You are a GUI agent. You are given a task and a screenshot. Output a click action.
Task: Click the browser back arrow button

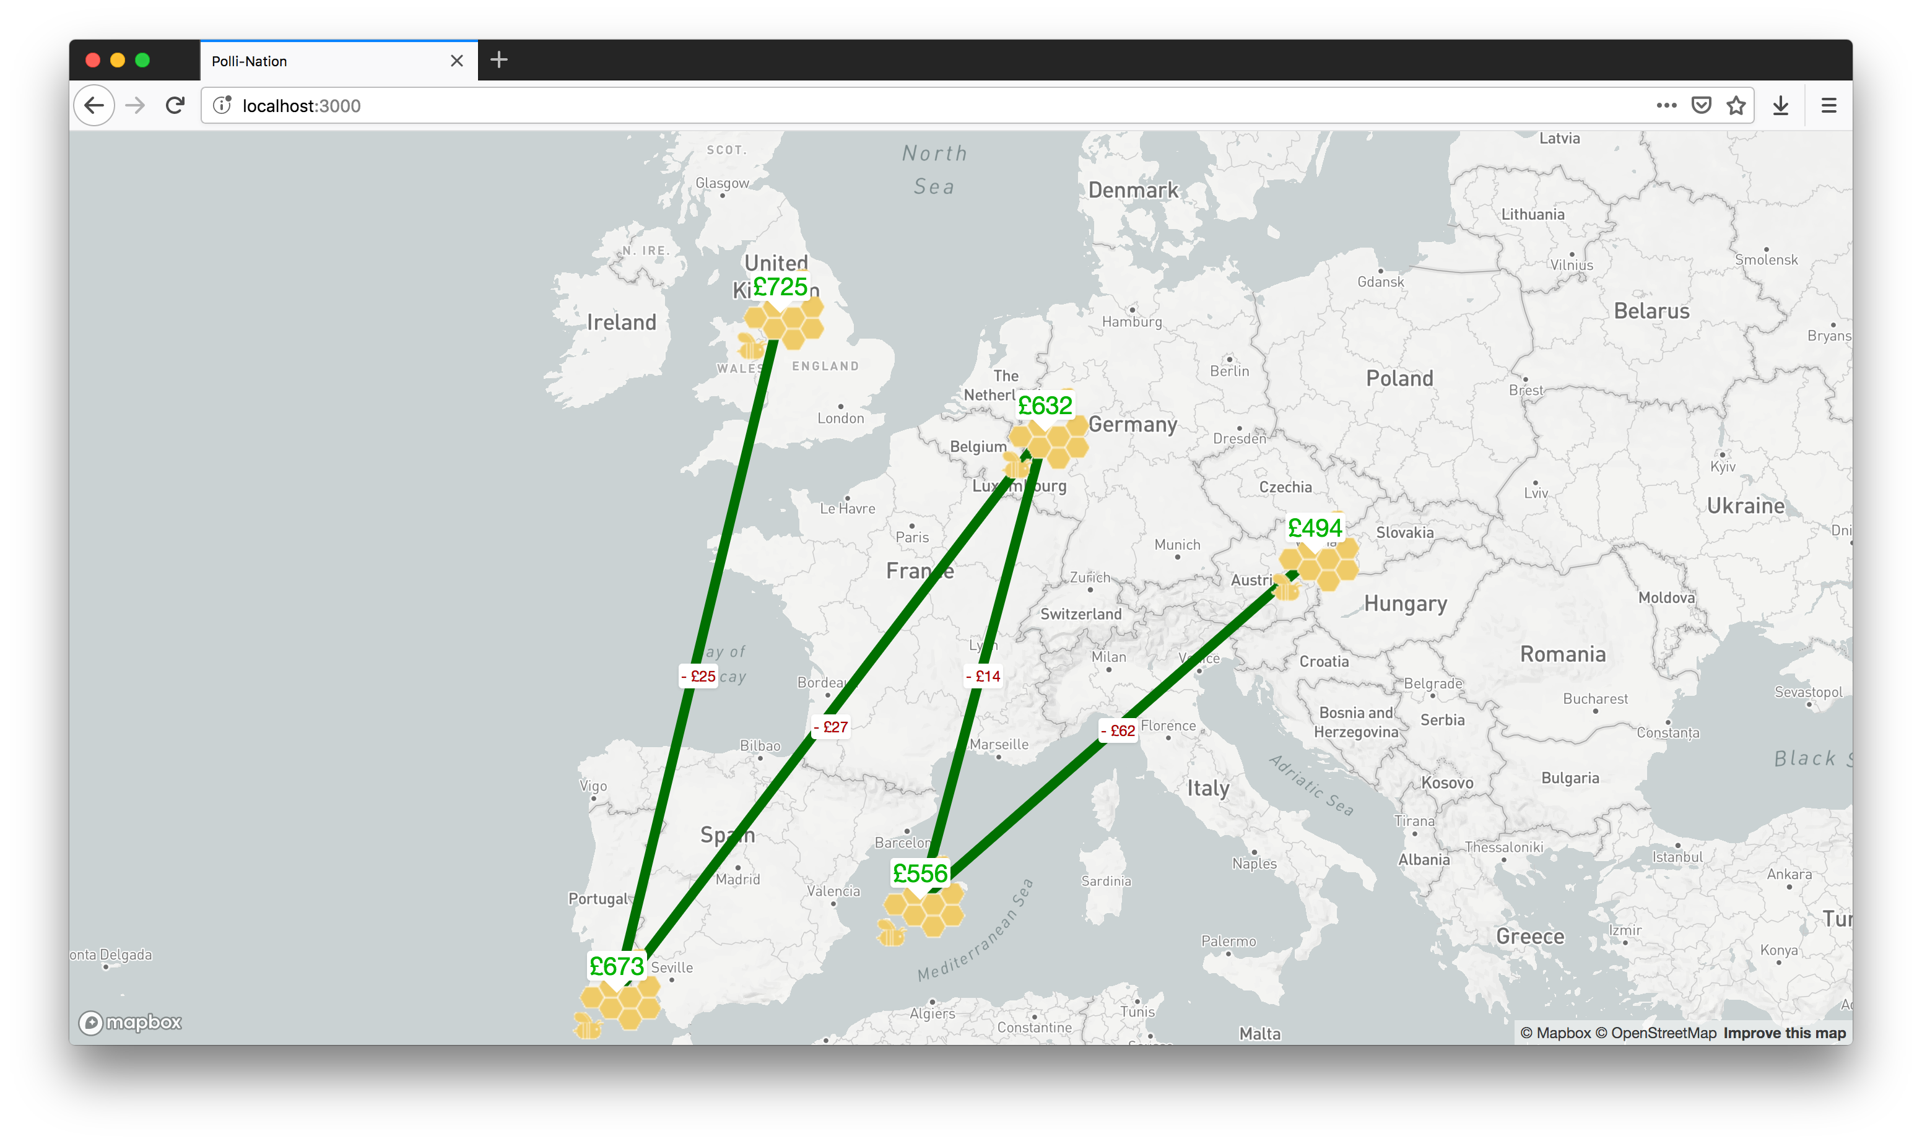pos(94,106)
